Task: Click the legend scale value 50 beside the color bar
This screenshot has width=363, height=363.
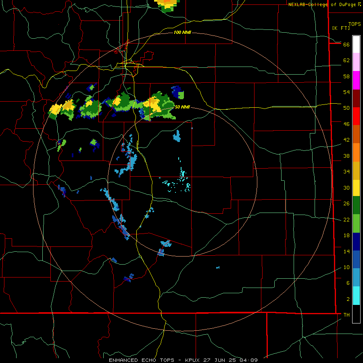Action: click(x=346, y=108)
